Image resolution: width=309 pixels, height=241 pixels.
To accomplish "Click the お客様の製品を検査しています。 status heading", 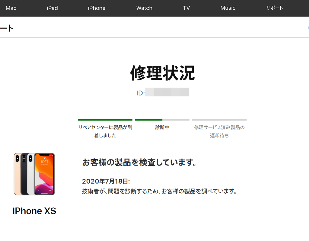I will point(139,162).
